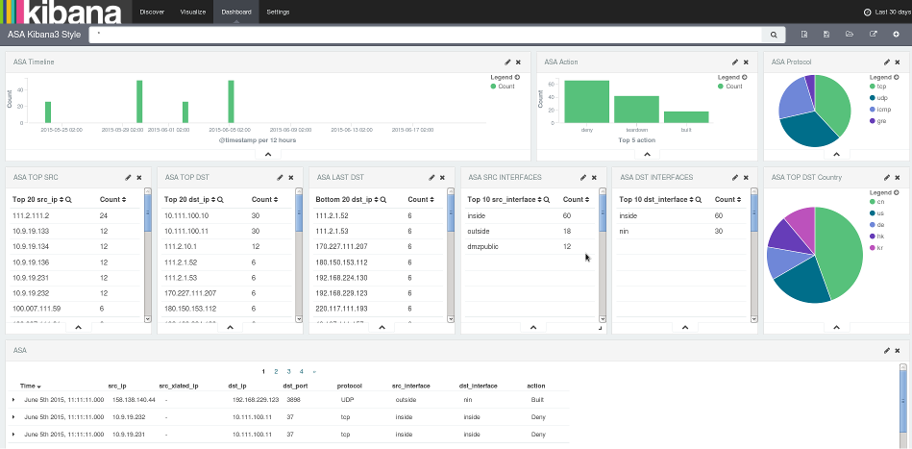The width and height of the screenshot is (912, 449).
Task: Remove the ASA Timeline panel
Action: click(518, 62)
